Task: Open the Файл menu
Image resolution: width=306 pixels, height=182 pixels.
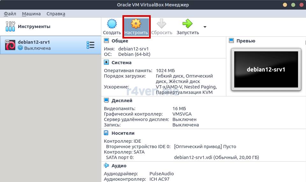Action: point(10,14)
